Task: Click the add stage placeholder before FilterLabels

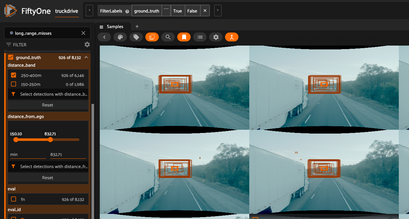Action: tap(90, 11)
